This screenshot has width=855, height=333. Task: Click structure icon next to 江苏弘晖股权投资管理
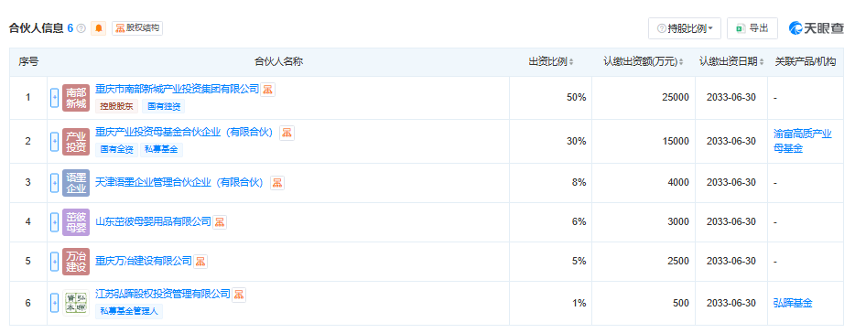coord(239,295)
